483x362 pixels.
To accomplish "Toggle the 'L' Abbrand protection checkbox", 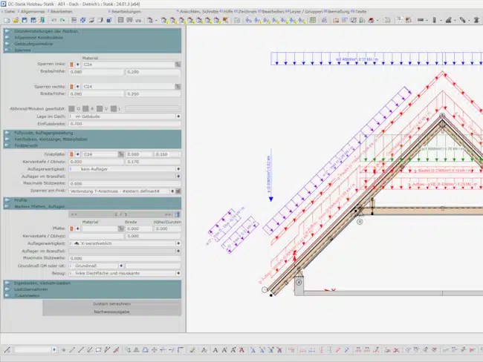I will coord(114,108).
